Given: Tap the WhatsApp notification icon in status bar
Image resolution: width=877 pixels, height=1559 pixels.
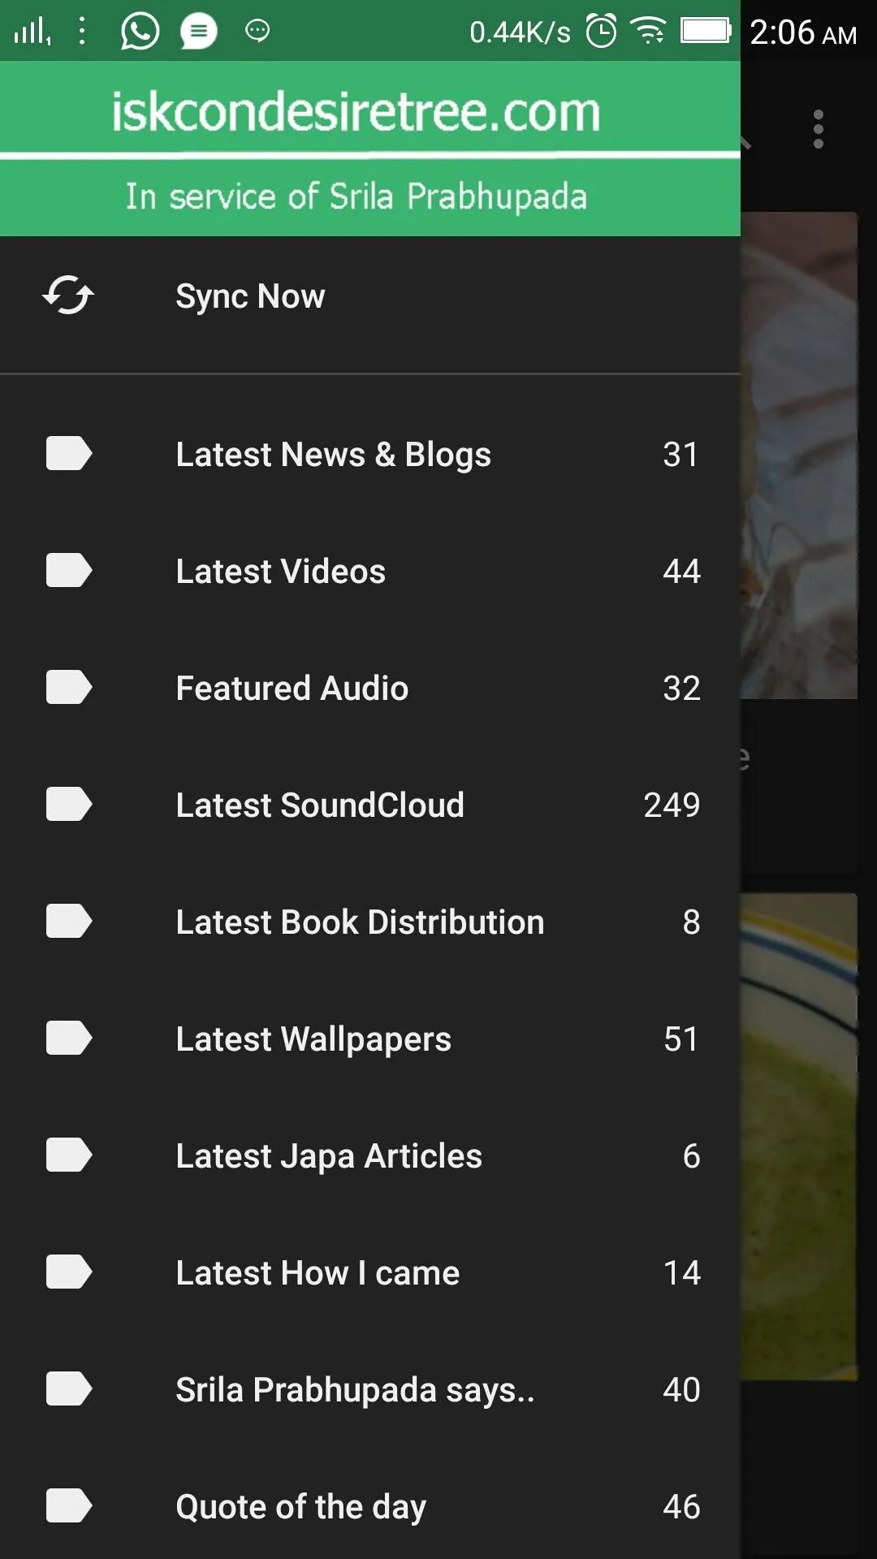Looking at the screenshot, I should coord(140,32).
